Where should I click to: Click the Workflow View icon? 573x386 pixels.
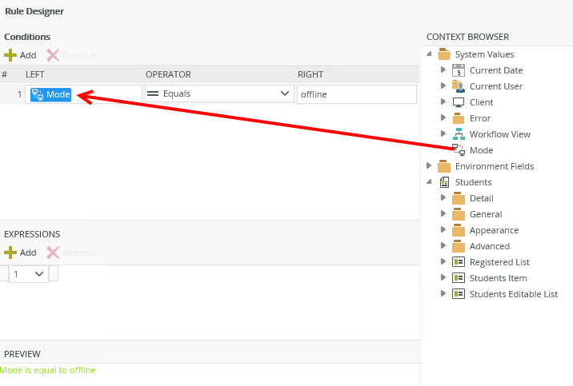459,134
